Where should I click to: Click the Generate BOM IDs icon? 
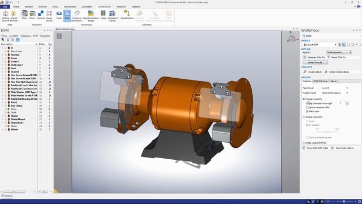click(305, 57)
